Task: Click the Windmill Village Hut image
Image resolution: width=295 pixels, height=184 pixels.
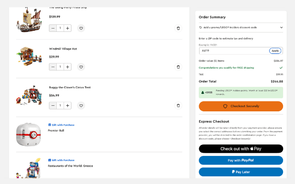Action: (x=29, y=56)
